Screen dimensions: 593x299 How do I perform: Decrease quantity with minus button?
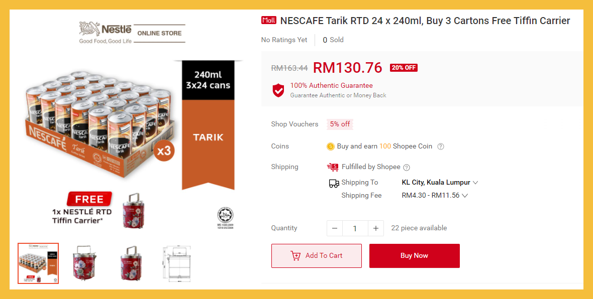[x=335, y=228]
